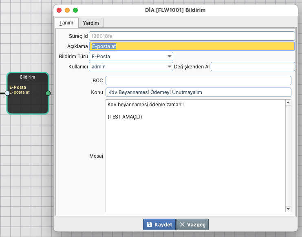Viewport: 302px width, 237px height.
Task: Close the Bildirim dialog with the red button
Action: tap(60, 9)
